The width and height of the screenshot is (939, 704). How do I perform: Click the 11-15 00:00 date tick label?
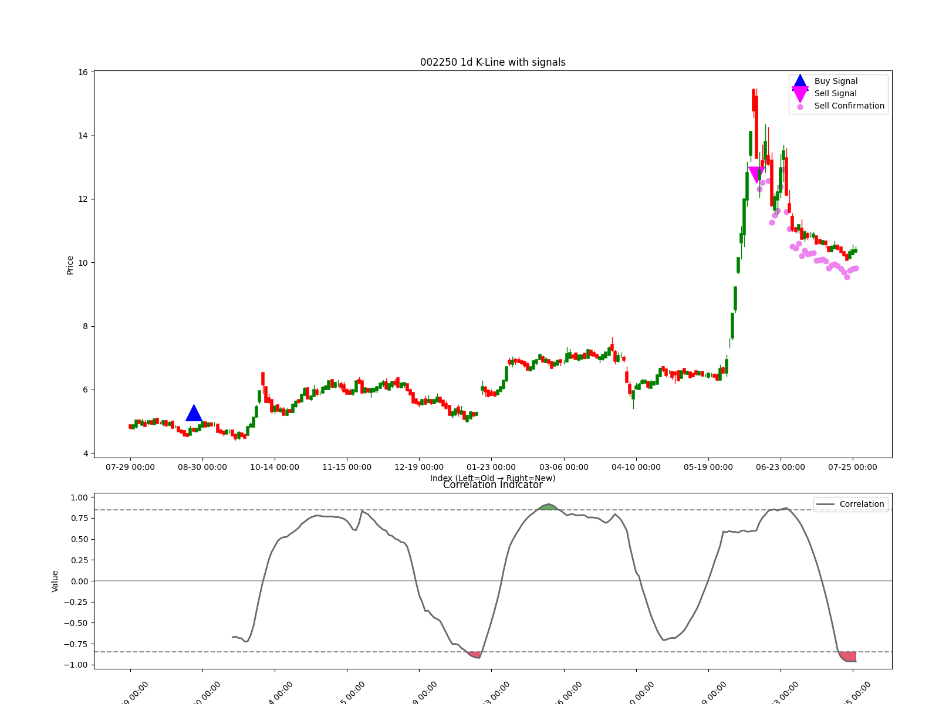(347, 468)
